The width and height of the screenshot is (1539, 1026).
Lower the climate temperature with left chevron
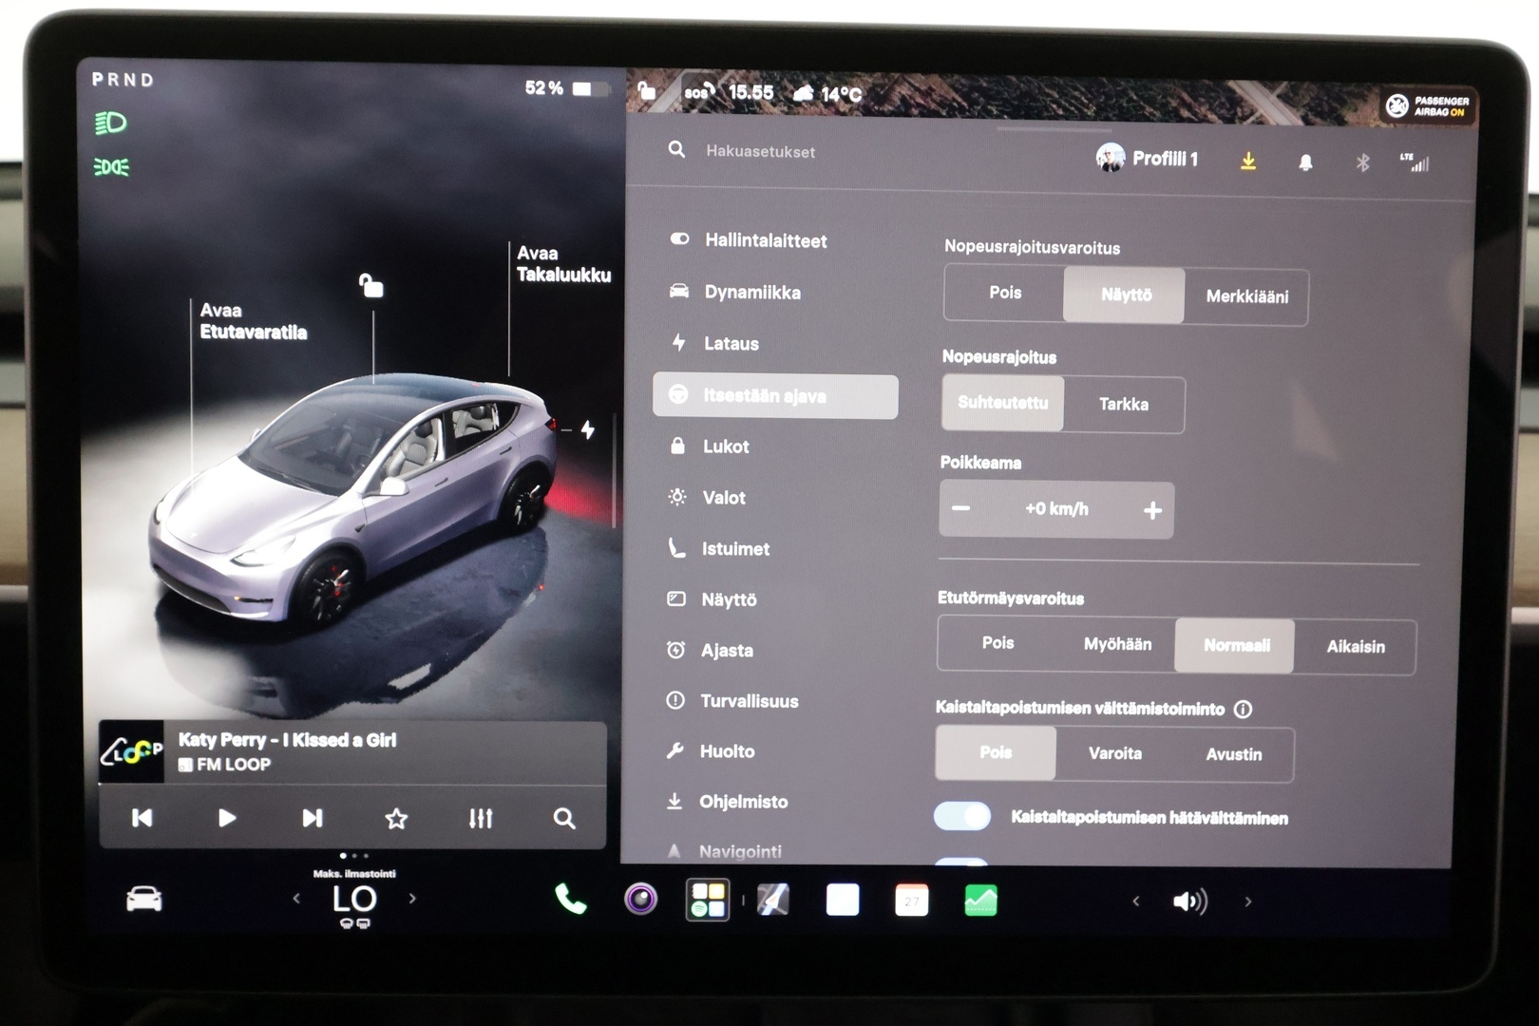[x=296, y=898]
